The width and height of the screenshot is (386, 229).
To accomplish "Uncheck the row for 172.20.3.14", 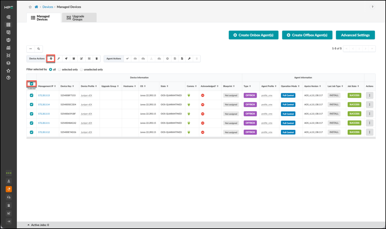I will coord(31,105).
